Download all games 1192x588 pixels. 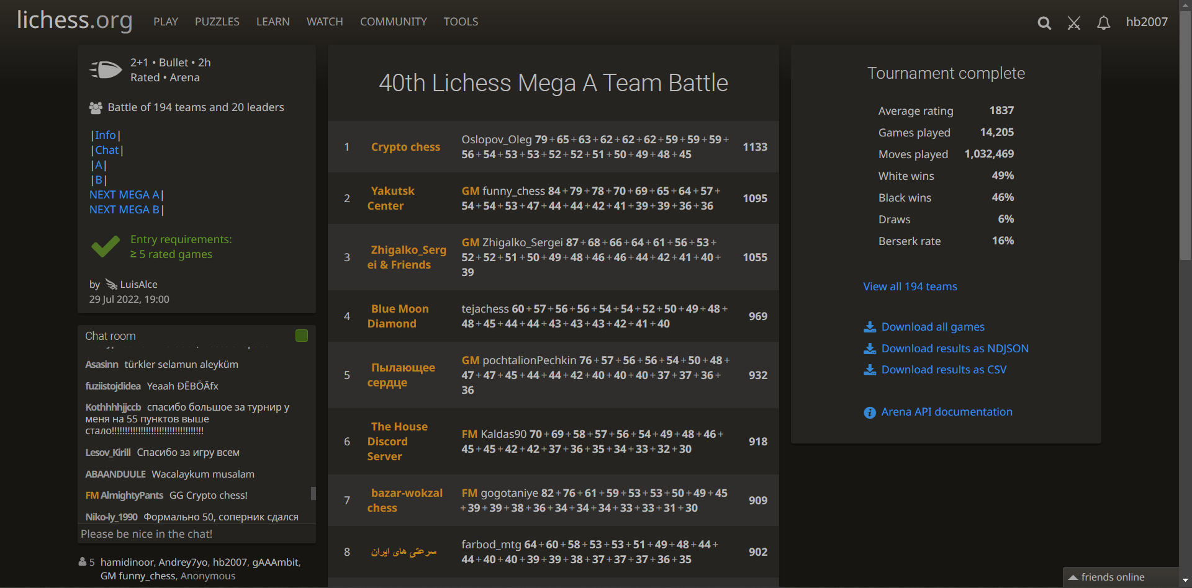point(933,327)
